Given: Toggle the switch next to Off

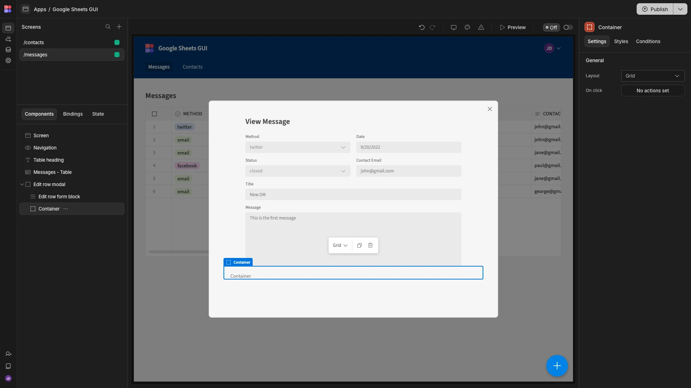Looking at the screenshot, I should click(568, 27).
